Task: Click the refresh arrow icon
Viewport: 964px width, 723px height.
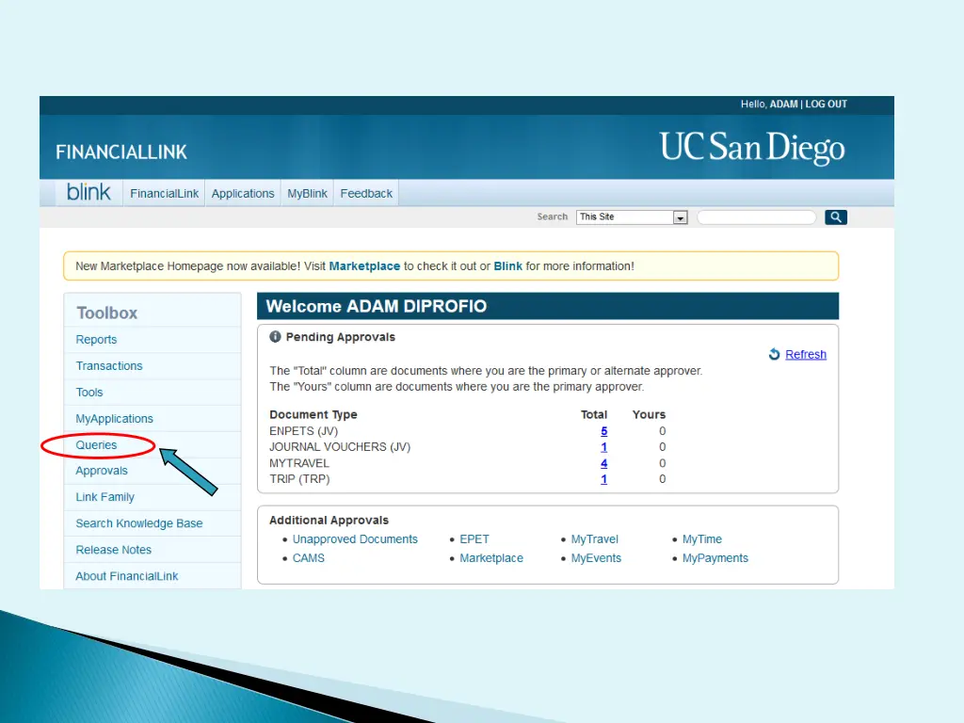Action: (774, 354)
